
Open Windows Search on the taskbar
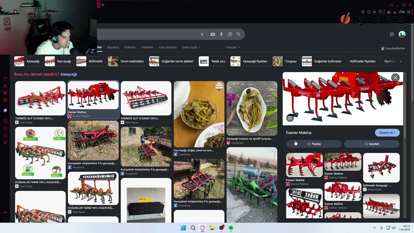(x=193, y=228)
